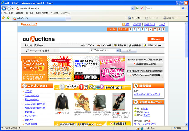Screen dimensions: 189x131
Task: Open the ヘルプ(H) menu
Action: (66, 13)
